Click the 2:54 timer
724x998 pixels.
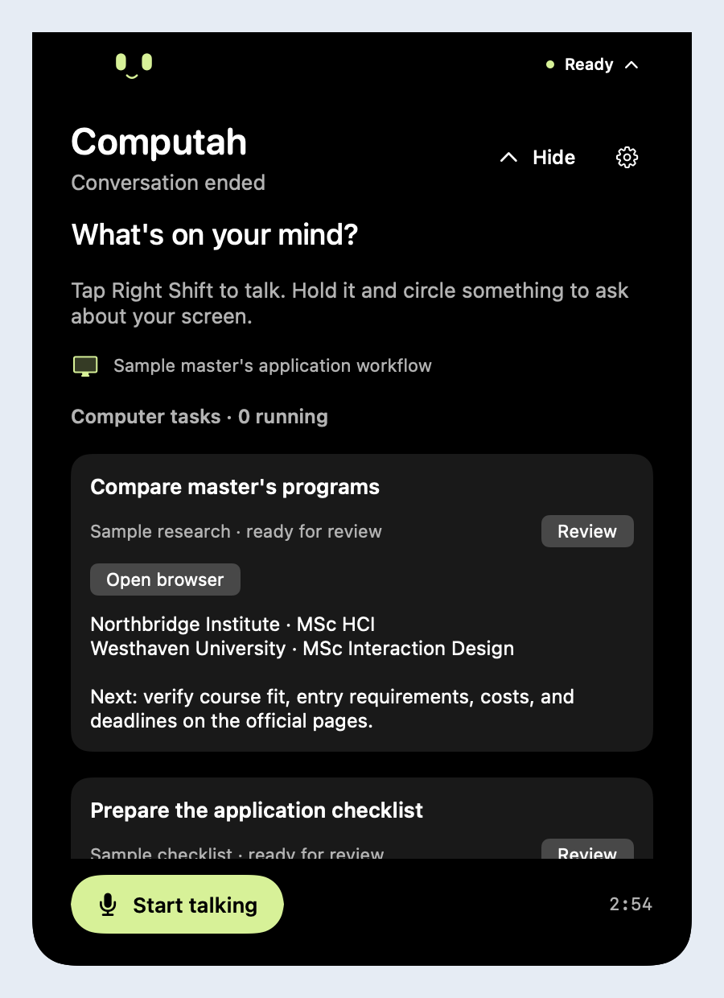click(631, 905)
